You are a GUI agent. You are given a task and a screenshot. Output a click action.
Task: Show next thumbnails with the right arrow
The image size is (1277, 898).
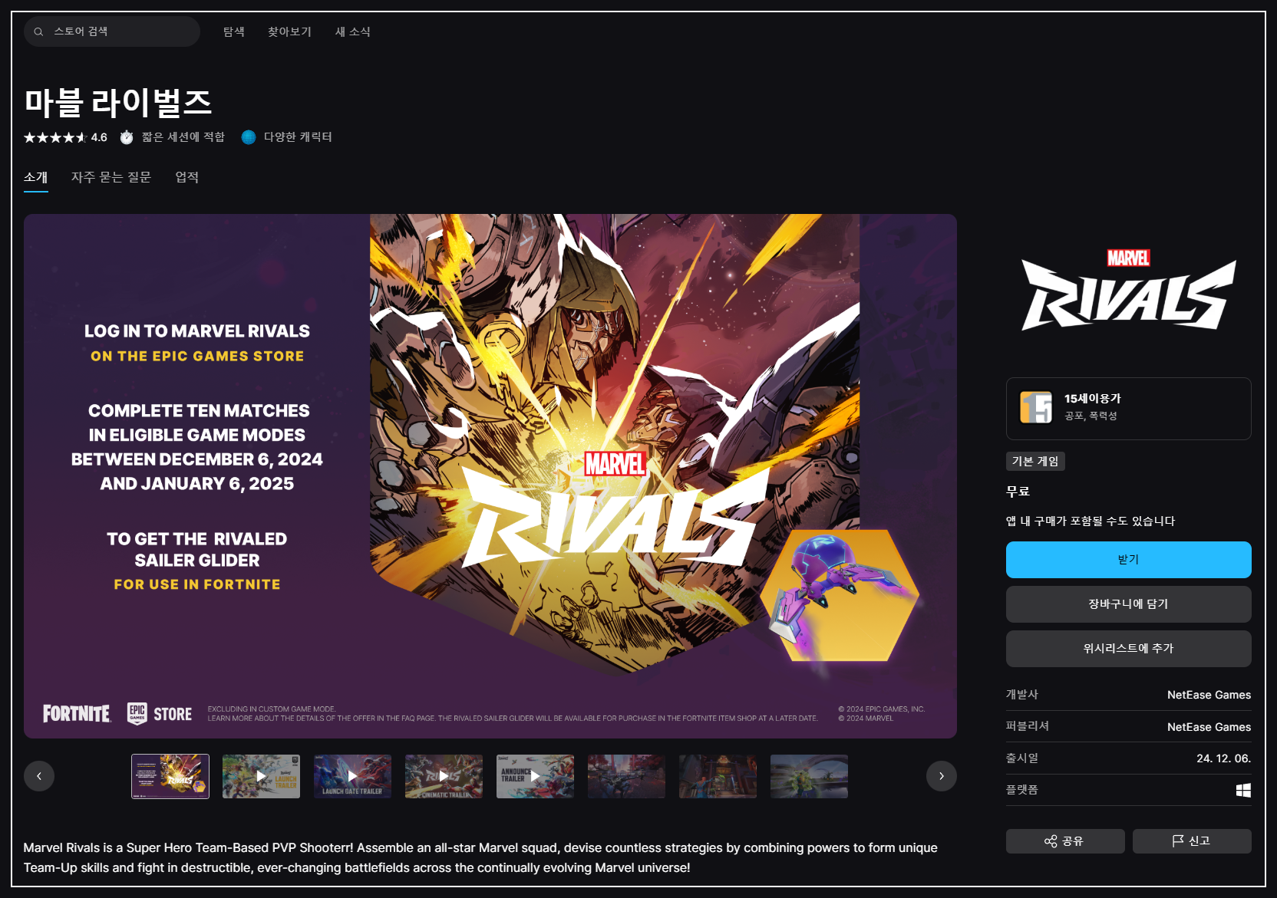942,776
